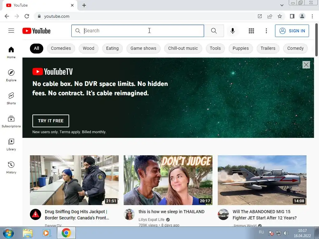
Task: Select the All filter chip
Action: (36, 48)
